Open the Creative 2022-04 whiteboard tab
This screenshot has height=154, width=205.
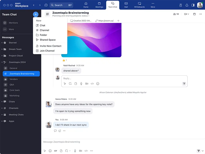click(81, 21)
